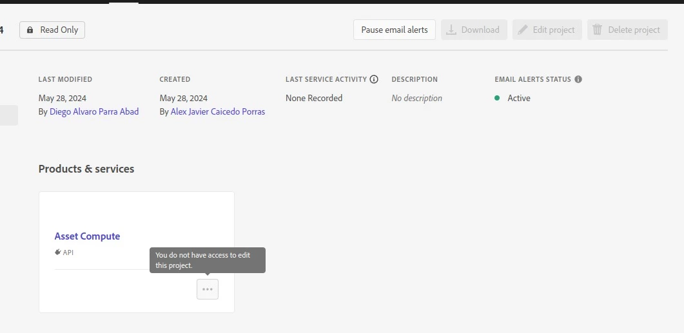This screenshot has width=684, height=333.
Task: Open the Asset Compute API link
Action: point(87,236)
